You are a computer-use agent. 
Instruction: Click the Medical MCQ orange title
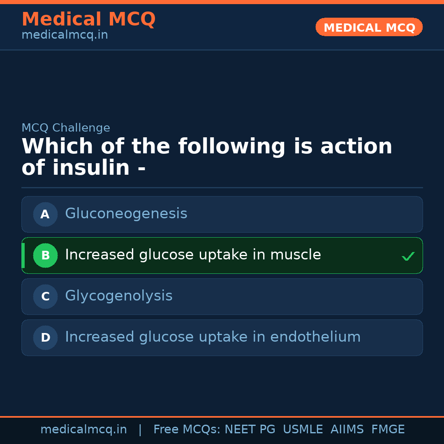coord(88,19)
